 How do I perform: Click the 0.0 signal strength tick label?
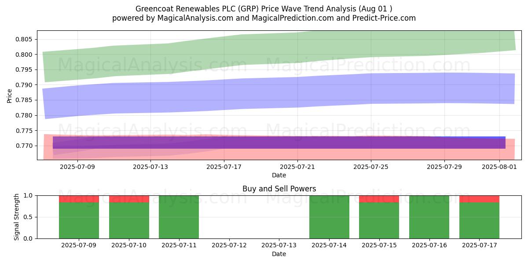coord(28,238)
